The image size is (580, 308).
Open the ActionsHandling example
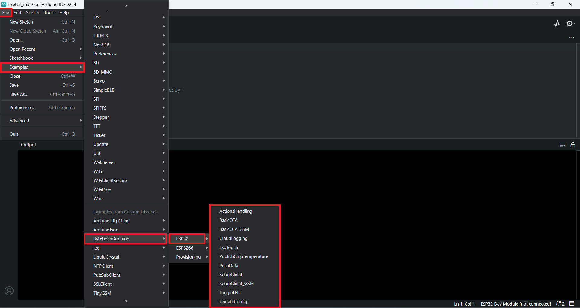coord(245,211)
